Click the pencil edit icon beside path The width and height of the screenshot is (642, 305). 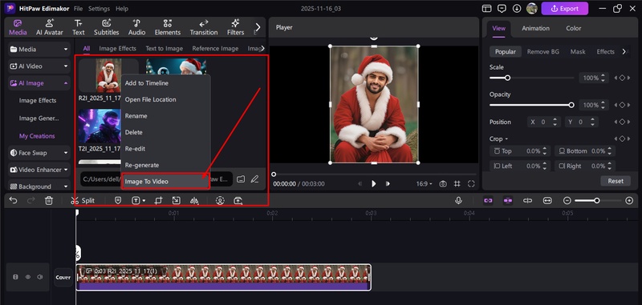click(254, 179)
